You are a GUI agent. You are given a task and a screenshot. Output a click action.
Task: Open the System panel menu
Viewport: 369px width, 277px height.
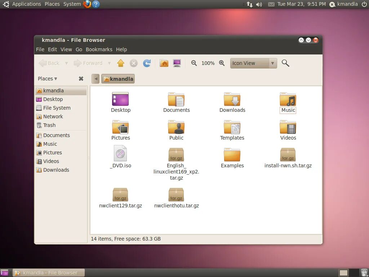coord(72,4)
